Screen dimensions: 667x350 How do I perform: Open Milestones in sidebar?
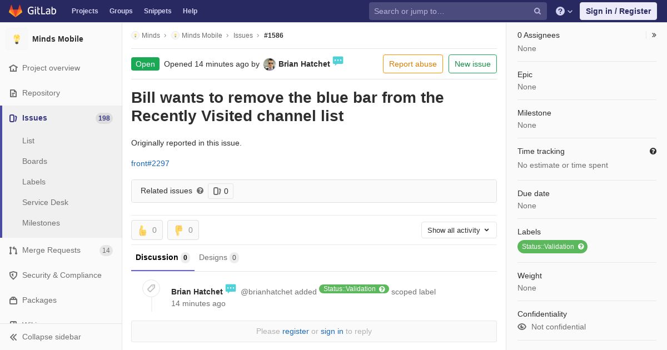(41, 223)
